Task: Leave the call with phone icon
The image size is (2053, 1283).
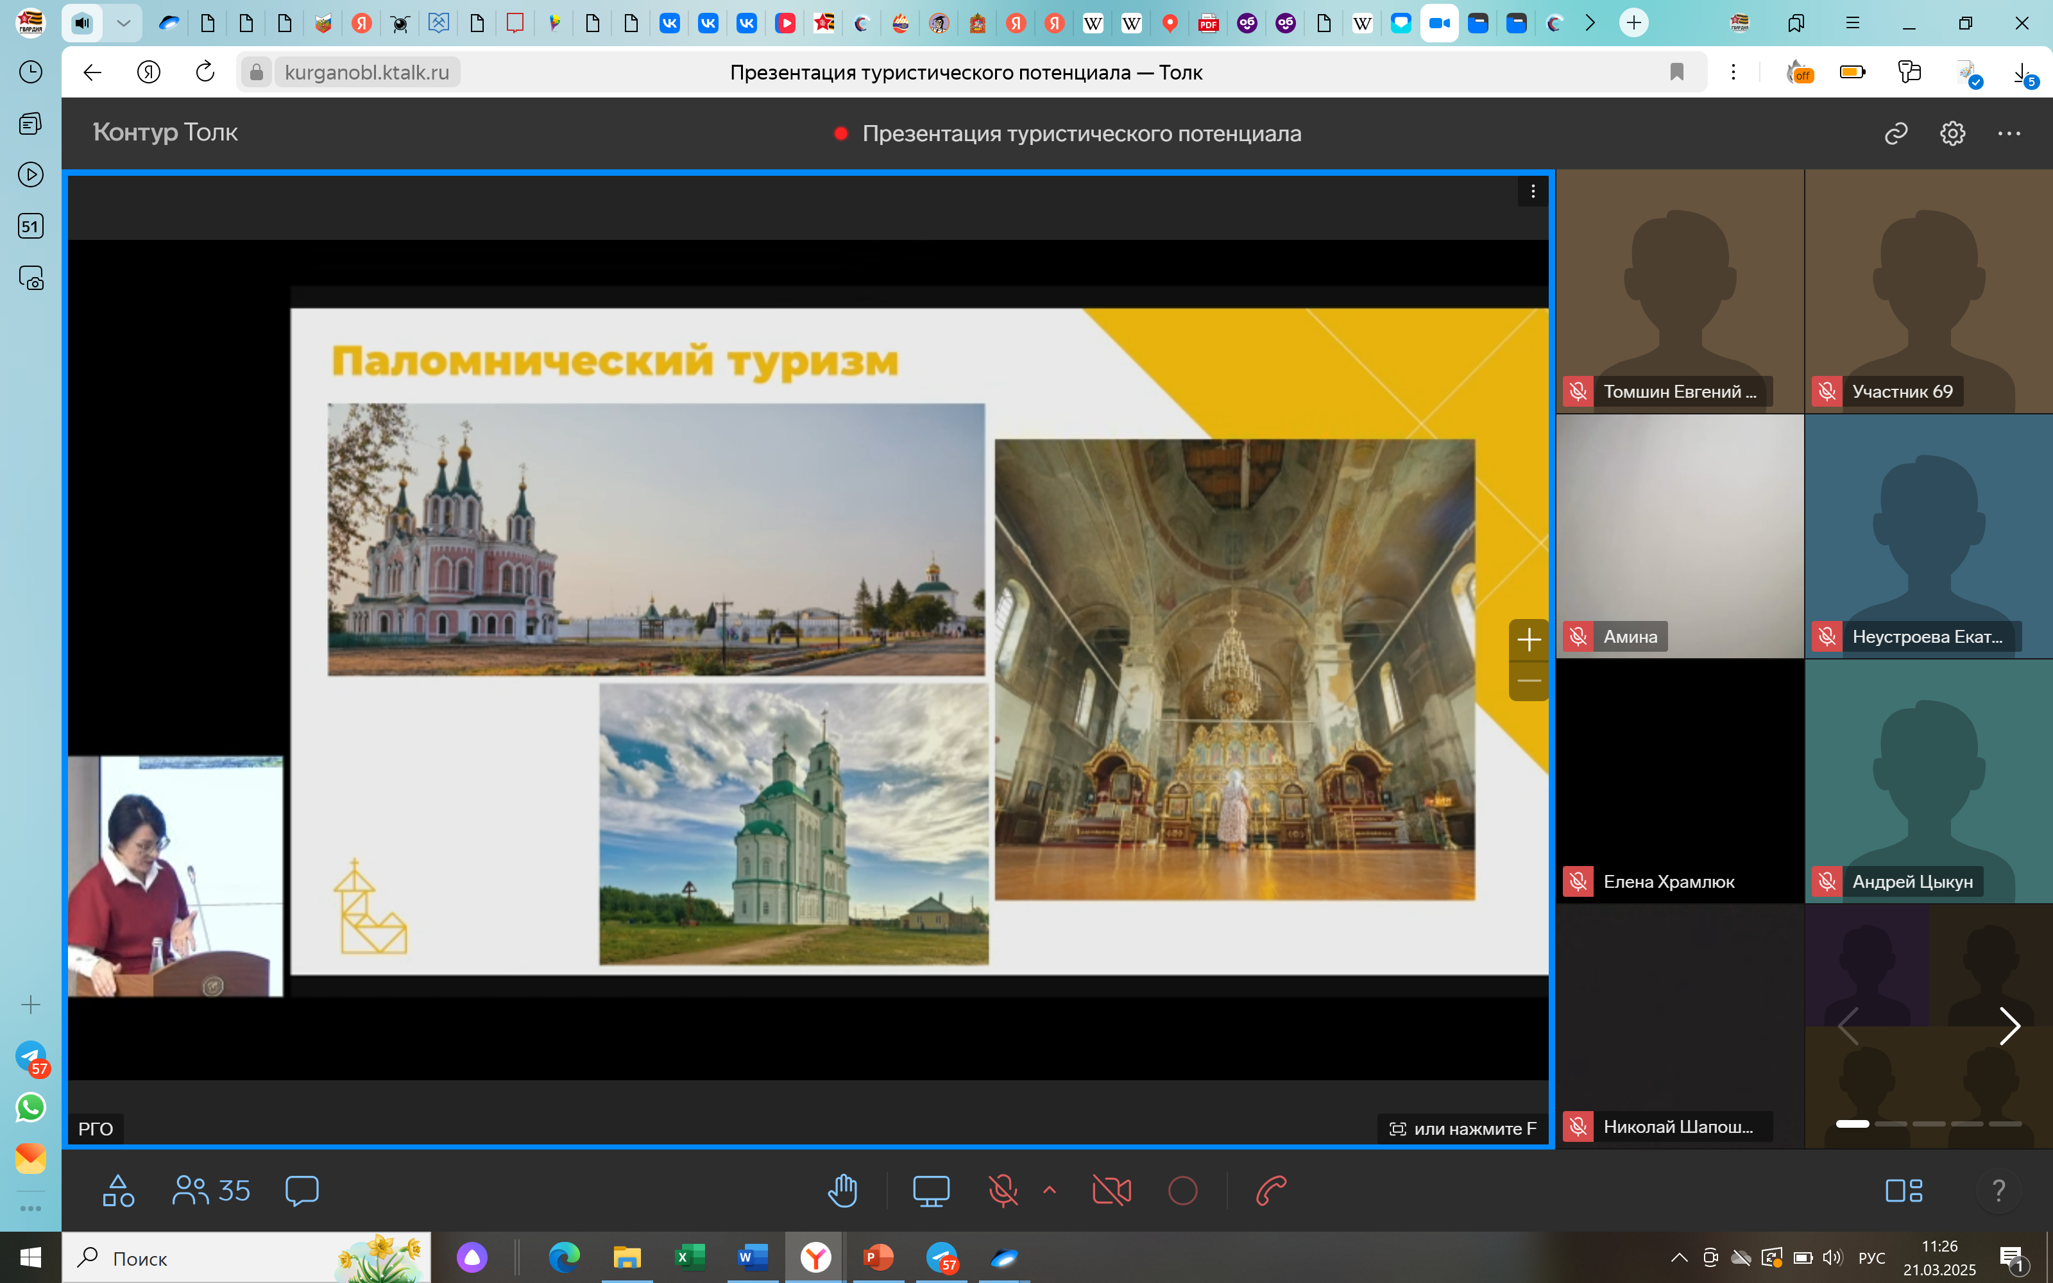Action: pos(1271,1191)
